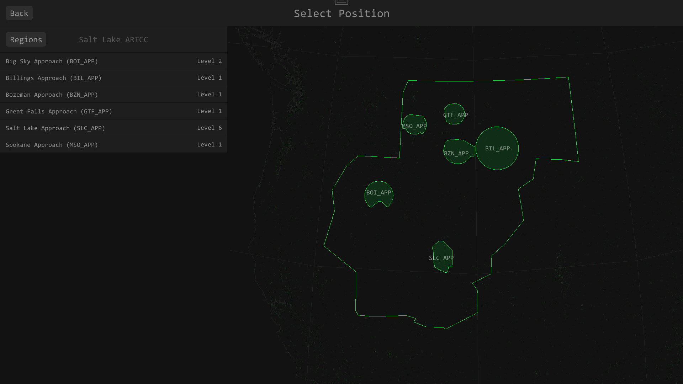Click the Level 2 label beside Big Sky Approach
683x384 pixels.
tap(210, 61)
